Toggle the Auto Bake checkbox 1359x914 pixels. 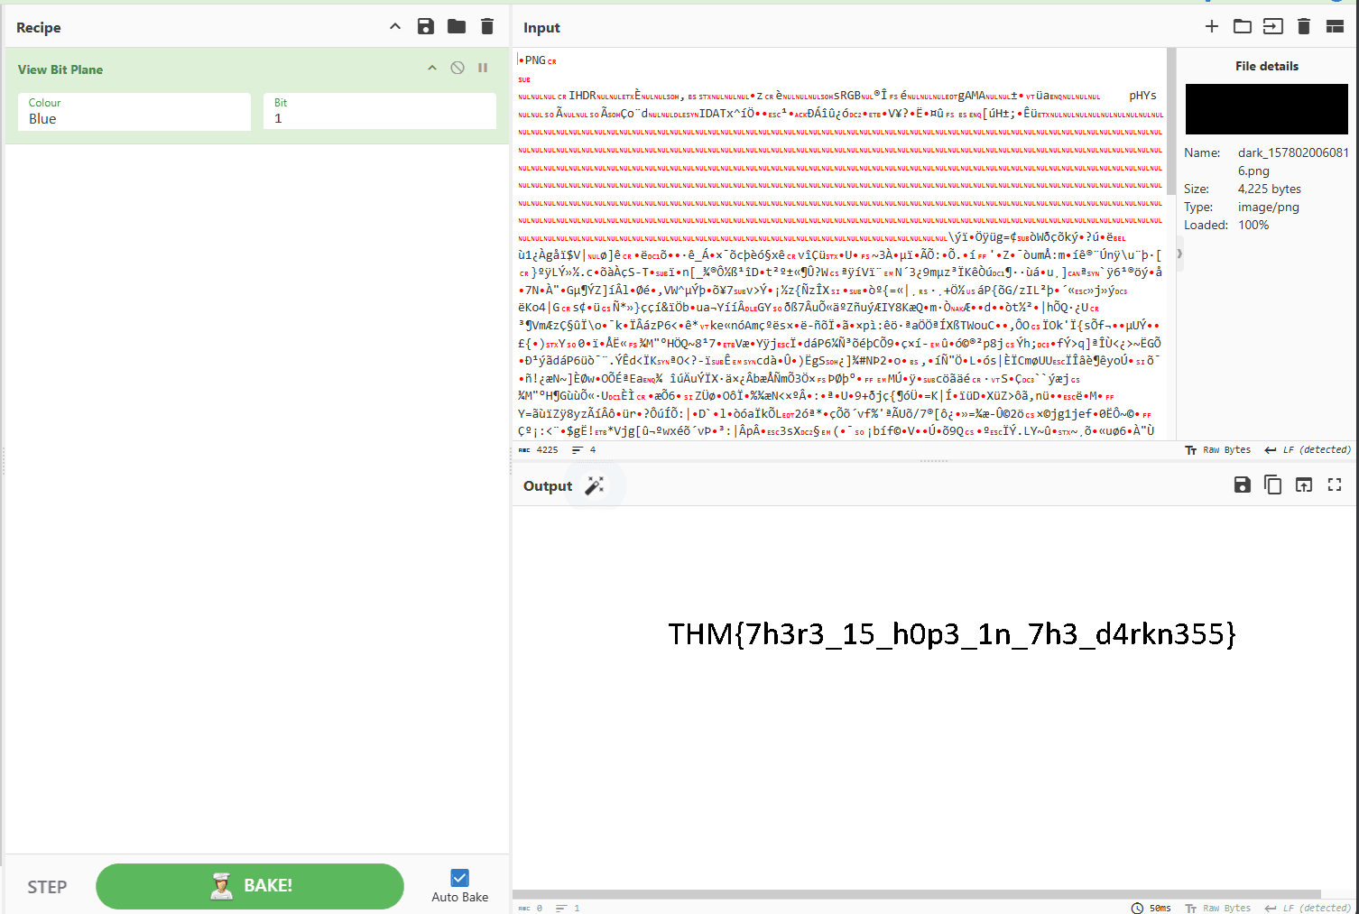[459, 878]
